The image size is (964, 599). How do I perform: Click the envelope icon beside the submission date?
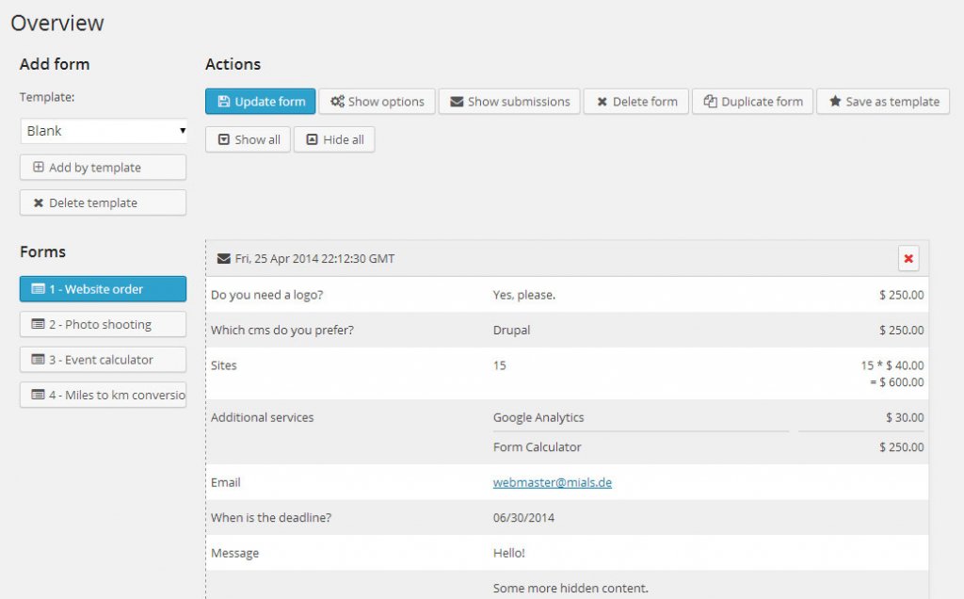coord(224,258)
